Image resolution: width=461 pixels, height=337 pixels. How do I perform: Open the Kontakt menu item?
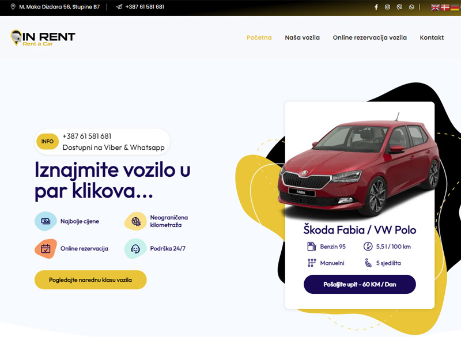click(432, 37)
